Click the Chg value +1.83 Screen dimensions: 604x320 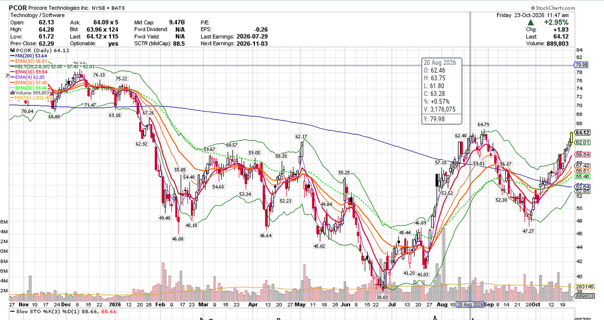pyautogui.click(x=562, y=30)
